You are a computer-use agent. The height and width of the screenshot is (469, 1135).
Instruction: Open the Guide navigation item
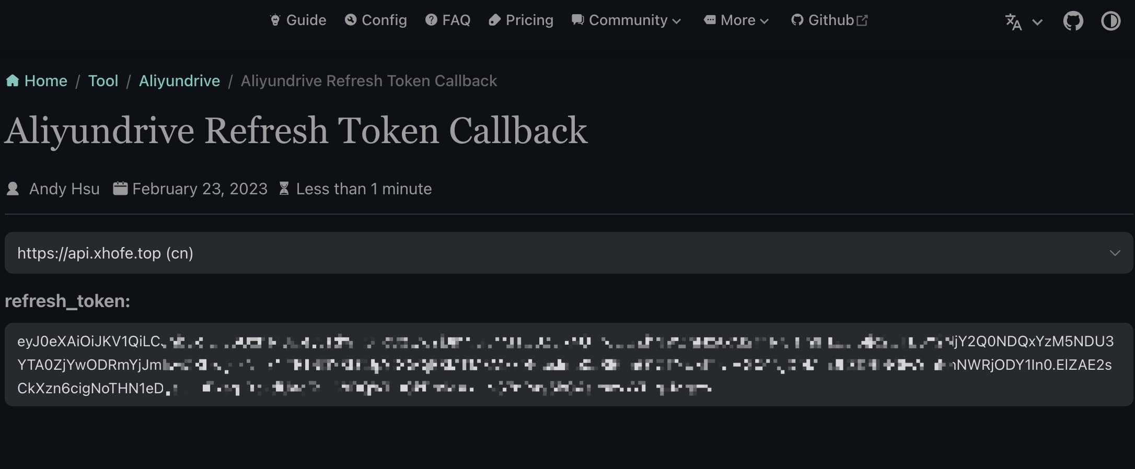306,20
